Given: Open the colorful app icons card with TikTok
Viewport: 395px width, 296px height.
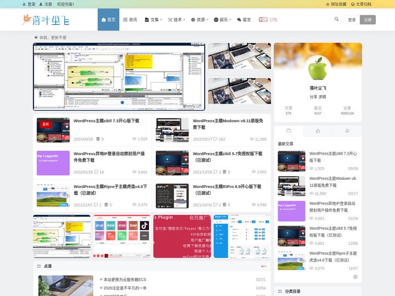Looking at the screenshot, I should (122, 236).
